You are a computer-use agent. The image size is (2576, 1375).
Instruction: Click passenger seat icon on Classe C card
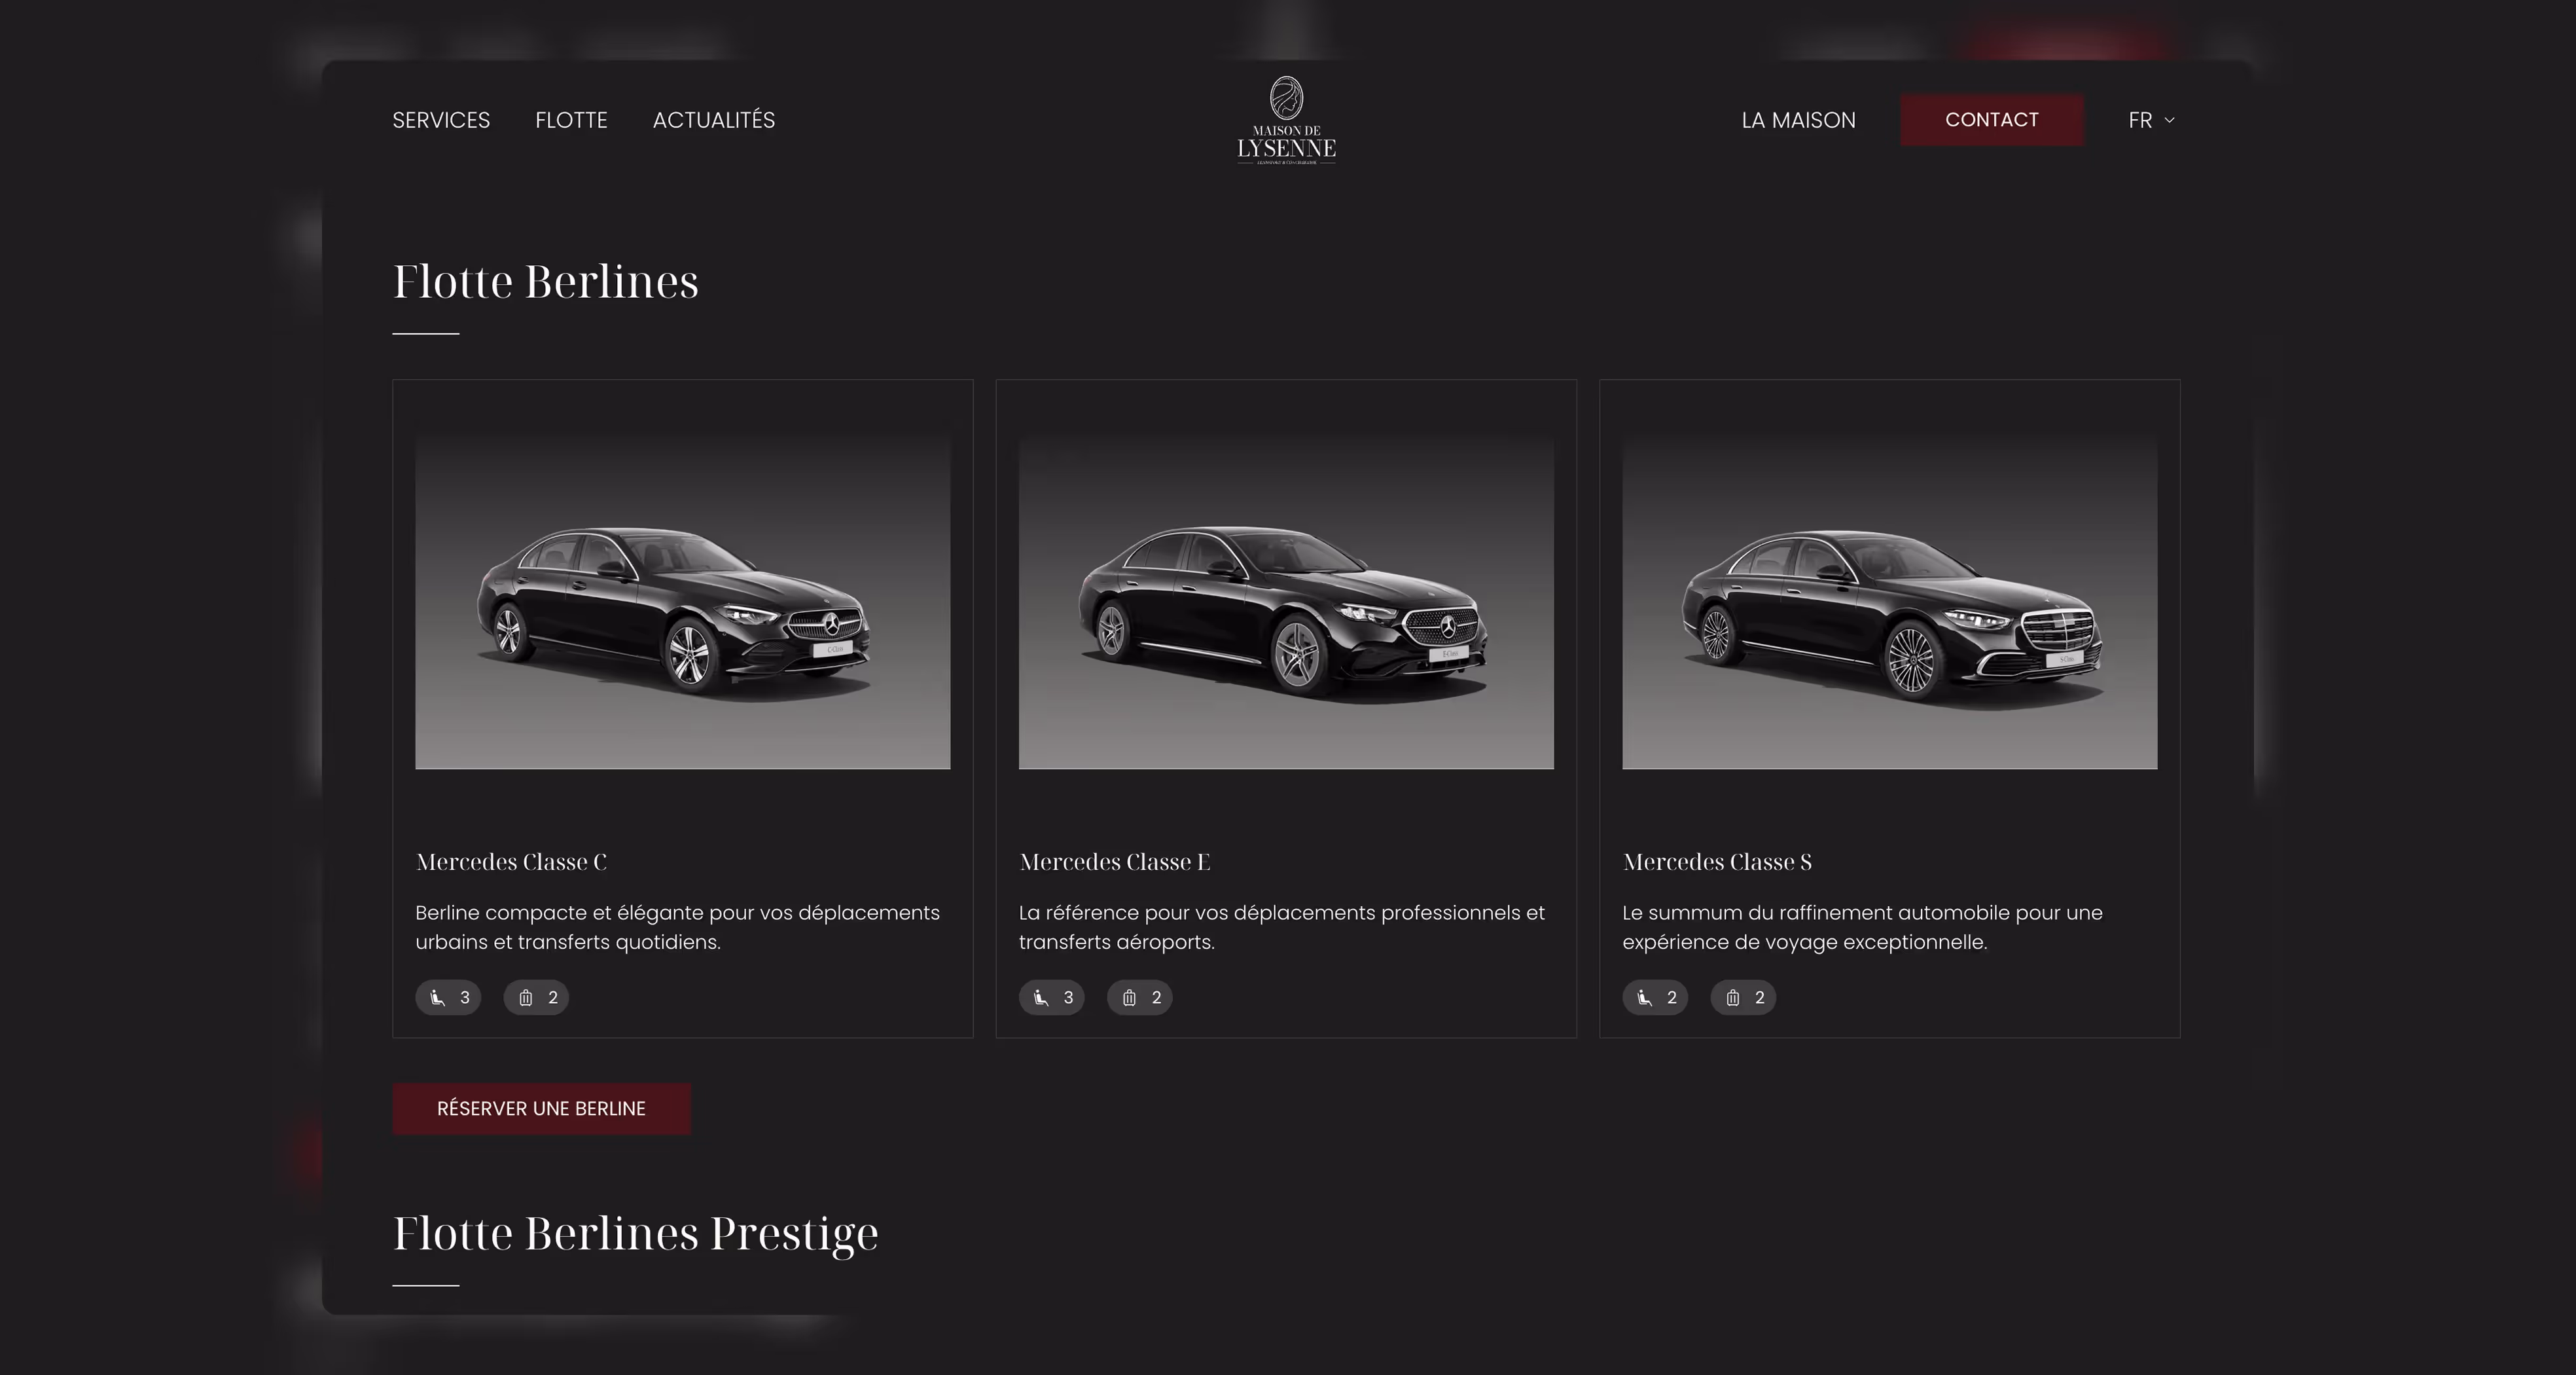[437, 998]
